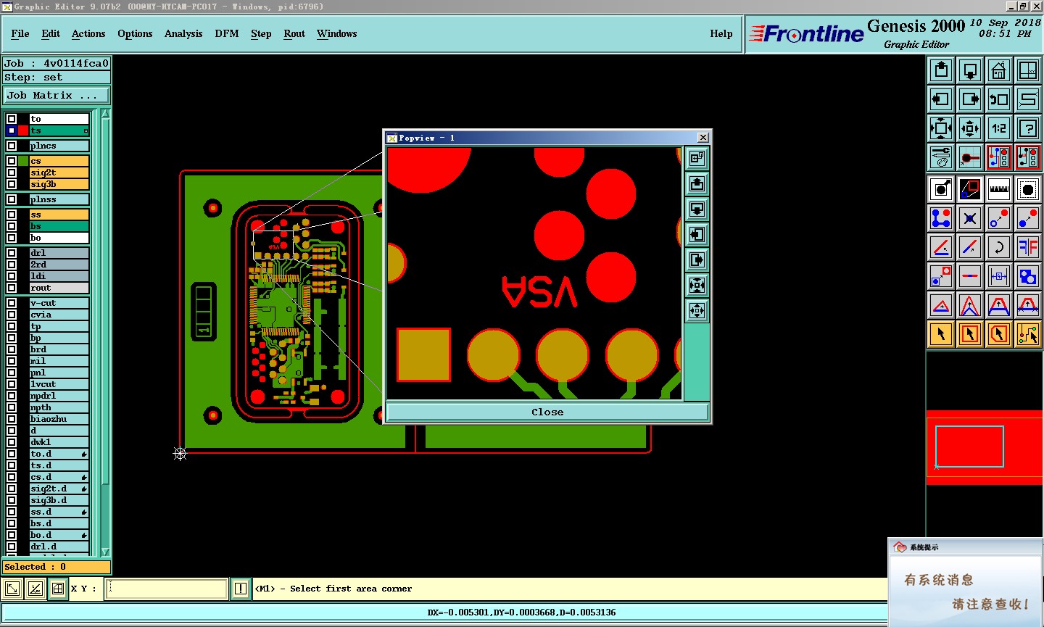
Task: Click the pan right icon in Popview window
Action: [x=697, y=260]
